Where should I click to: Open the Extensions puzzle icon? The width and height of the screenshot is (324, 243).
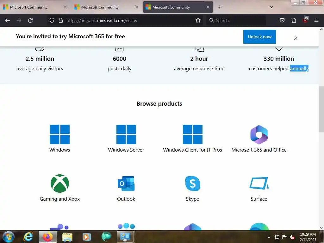point(294,20)
